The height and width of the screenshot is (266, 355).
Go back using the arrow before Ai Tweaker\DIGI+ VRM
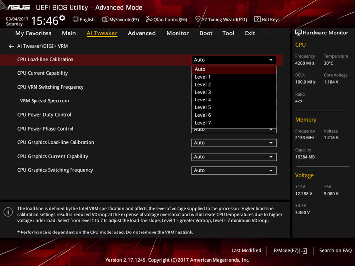coord(11,46)
